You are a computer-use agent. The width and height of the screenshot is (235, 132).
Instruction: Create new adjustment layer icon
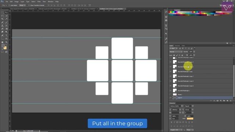[x=221, y=101]
